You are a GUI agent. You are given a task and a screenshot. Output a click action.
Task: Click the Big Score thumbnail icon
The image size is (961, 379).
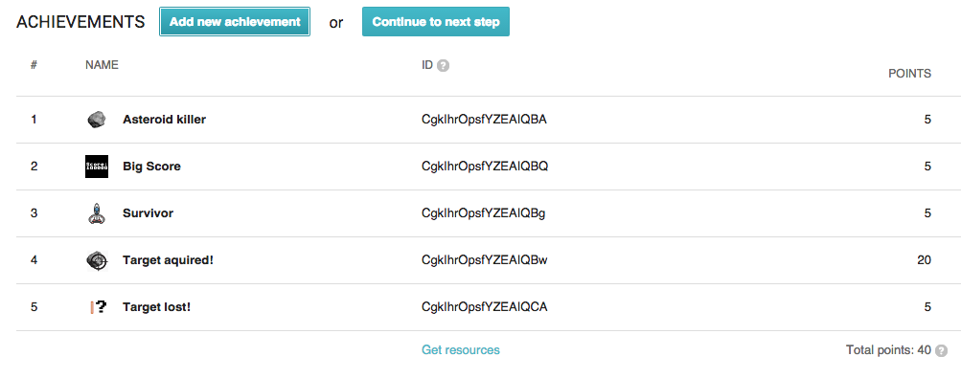coord(97,167)
